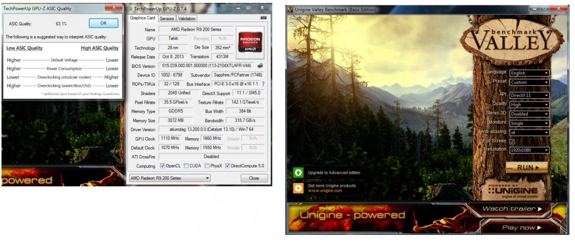This screenshot has width=575, height=243.
Task: Click the Play now button
Action: (x=521, y=228)
